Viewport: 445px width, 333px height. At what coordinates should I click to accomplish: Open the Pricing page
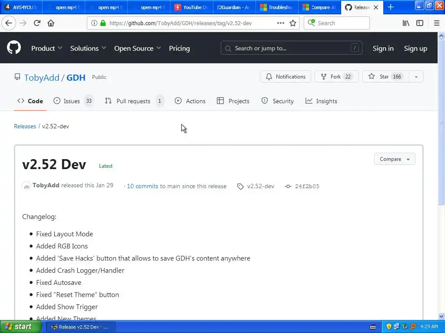(179, 49)
